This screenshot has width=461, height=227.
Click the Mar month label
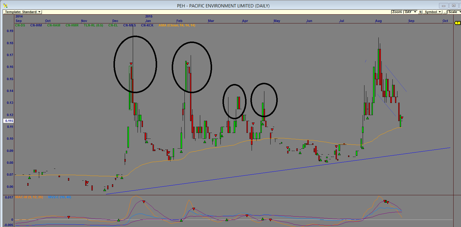[x=211, y=21]
